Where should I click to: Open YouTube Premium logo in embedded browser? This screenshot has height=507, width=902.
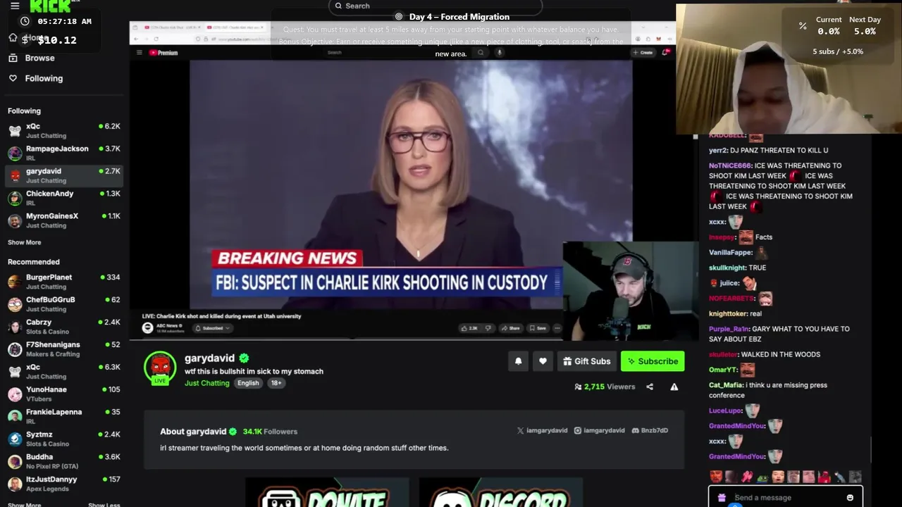(x=163, y=53)
